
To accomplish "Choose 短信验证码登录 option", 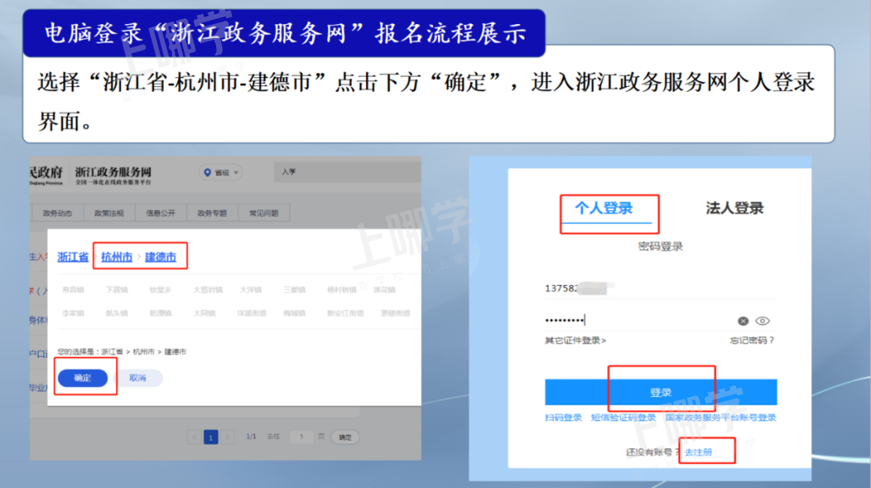I will coord(623,417).
